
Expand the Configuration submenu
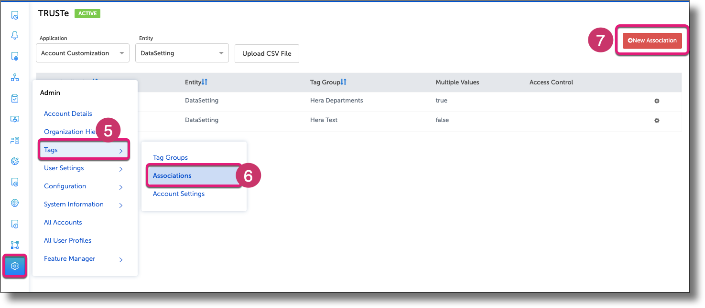[x=120, y=186]
